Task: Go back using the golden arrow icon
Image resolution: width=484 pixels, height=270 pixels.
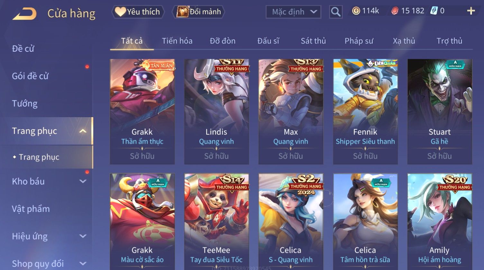Action: (24, 14)
